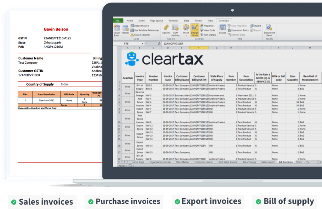Click Print button for BOS-2 invoice

[128, 87]
